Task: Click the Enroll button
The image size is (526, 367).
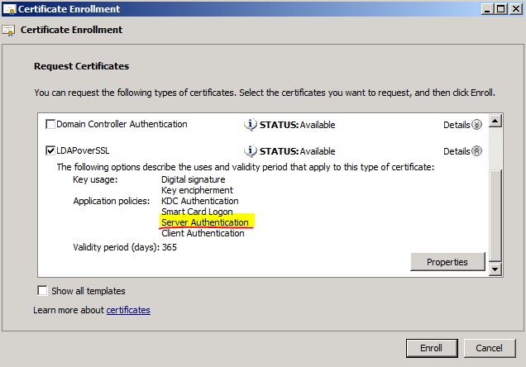Action: 432,348
